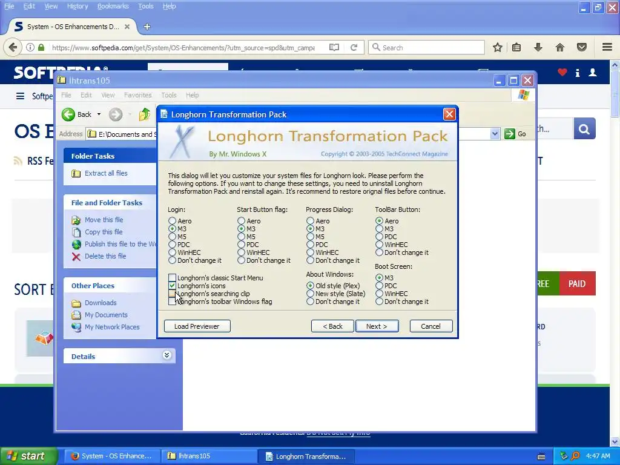Select New style (Slate) for About Windows
The image size is (620, 465).
point(310,294)
